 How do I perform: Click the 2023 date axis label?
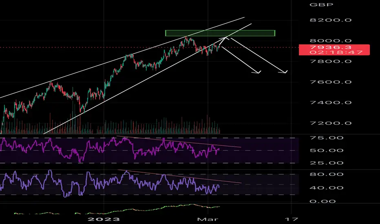pyautogui.click(x=104, y=220)
